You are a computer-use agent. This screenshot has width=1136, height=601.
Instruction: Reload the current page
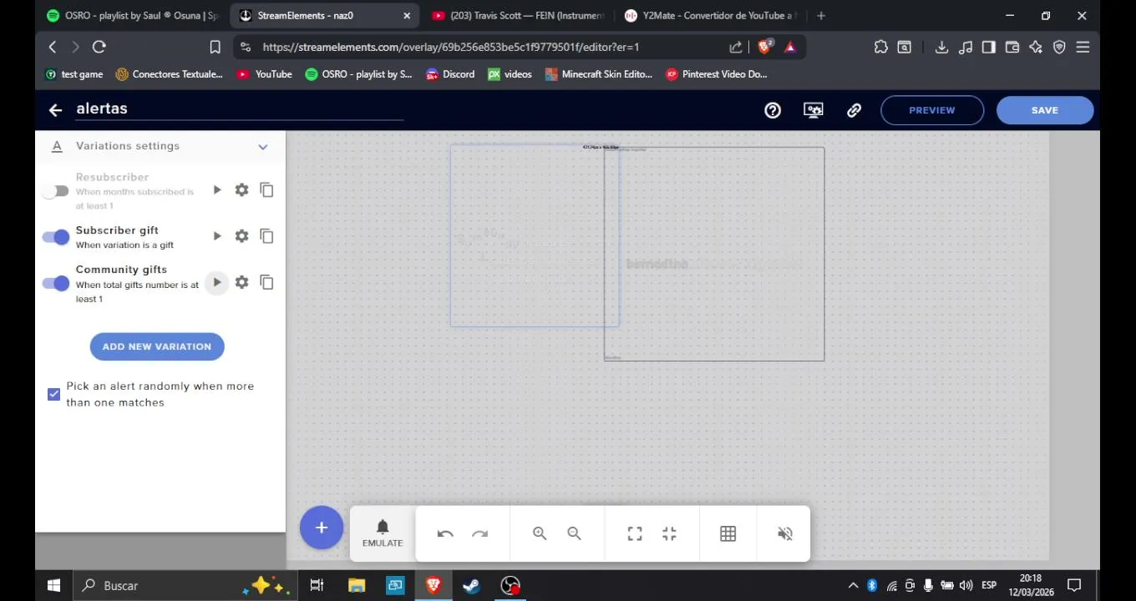pyautogui.click(x=99, y=47)
